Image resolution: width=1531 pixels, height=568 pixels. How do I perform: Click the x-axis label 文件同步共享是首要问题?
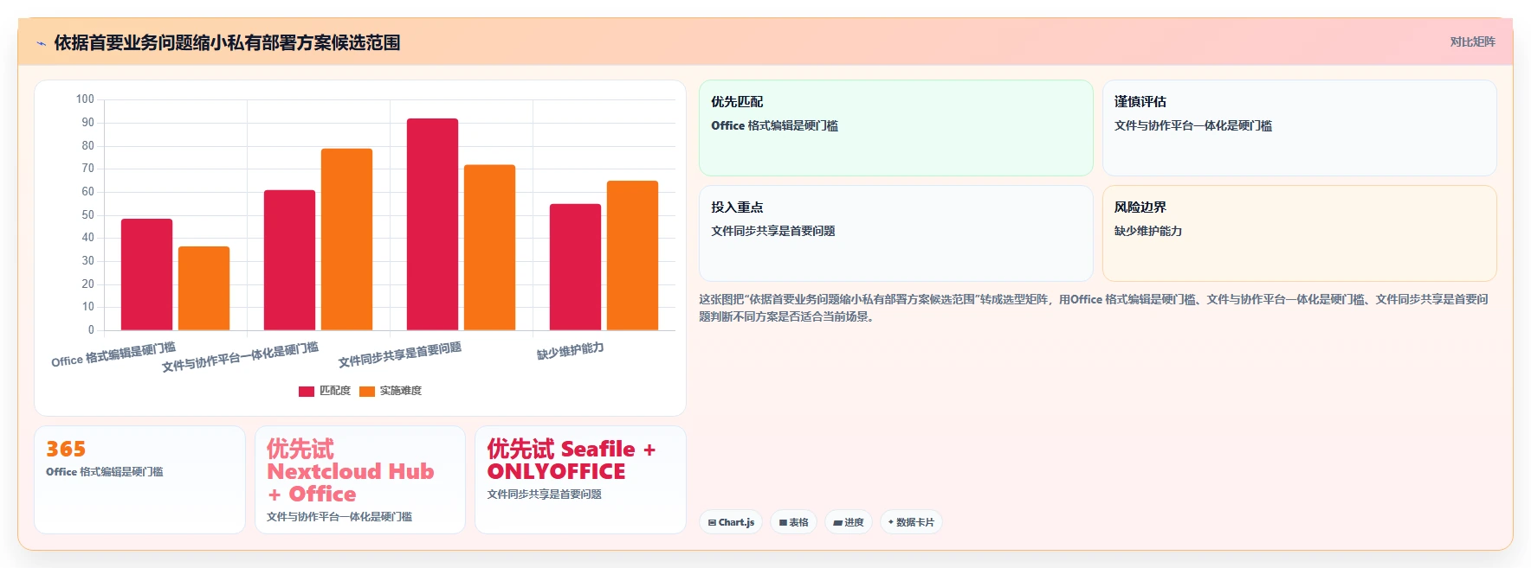(399, 354)
